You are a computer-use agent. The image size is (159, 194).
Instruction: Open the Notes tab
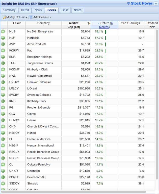78,10
